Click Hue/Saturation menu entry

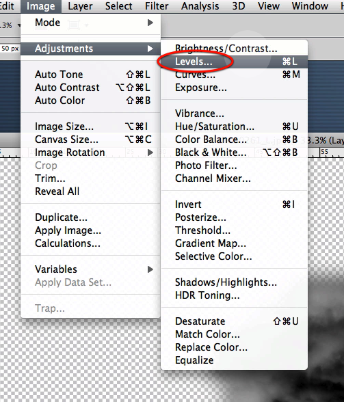[234, 126]
